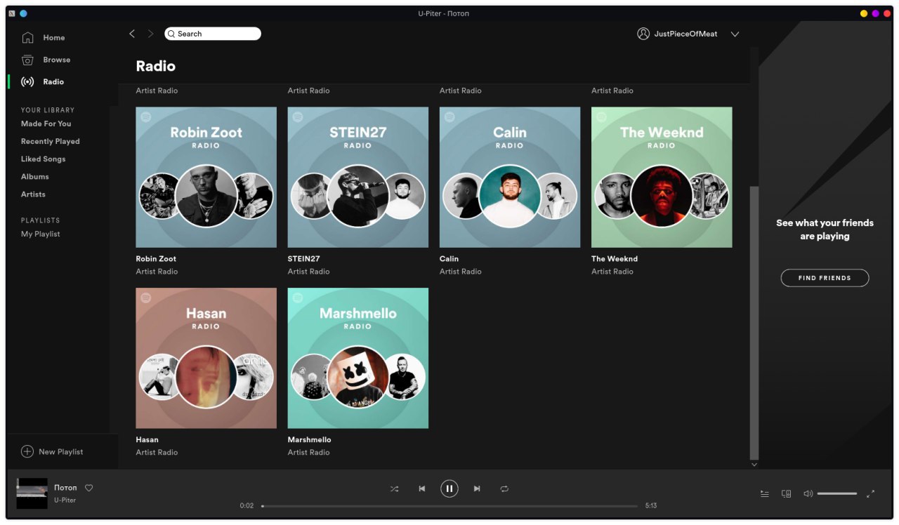Click the scrollbar down arrow
The height and width of the screenshot is (525, 899).
(754, 465)
